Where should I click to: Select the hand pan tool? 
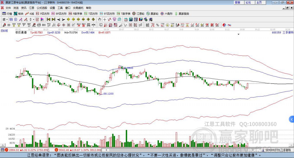tap(100, 19)
